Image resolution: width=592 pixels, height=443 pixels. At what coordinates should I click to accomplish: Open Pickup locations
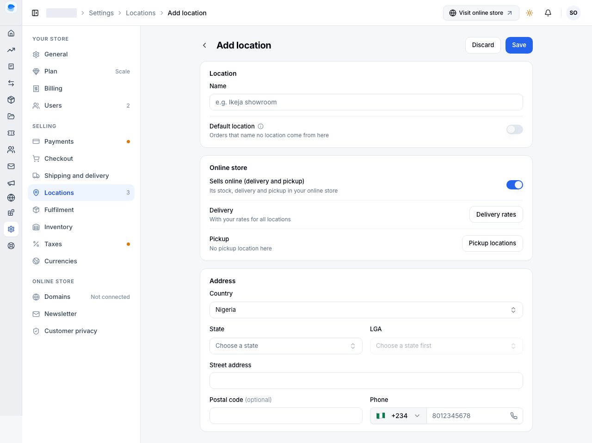pos(493,243)
